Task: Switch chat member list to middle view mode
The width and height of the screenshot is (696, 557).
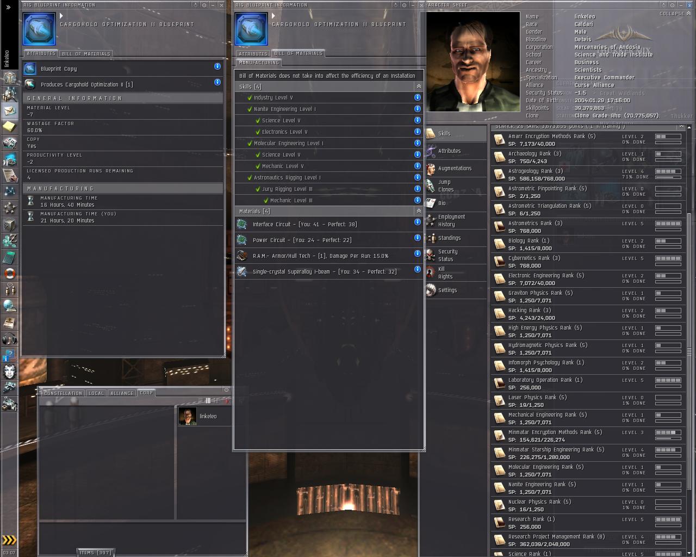Action: click(x=208, y=401)
